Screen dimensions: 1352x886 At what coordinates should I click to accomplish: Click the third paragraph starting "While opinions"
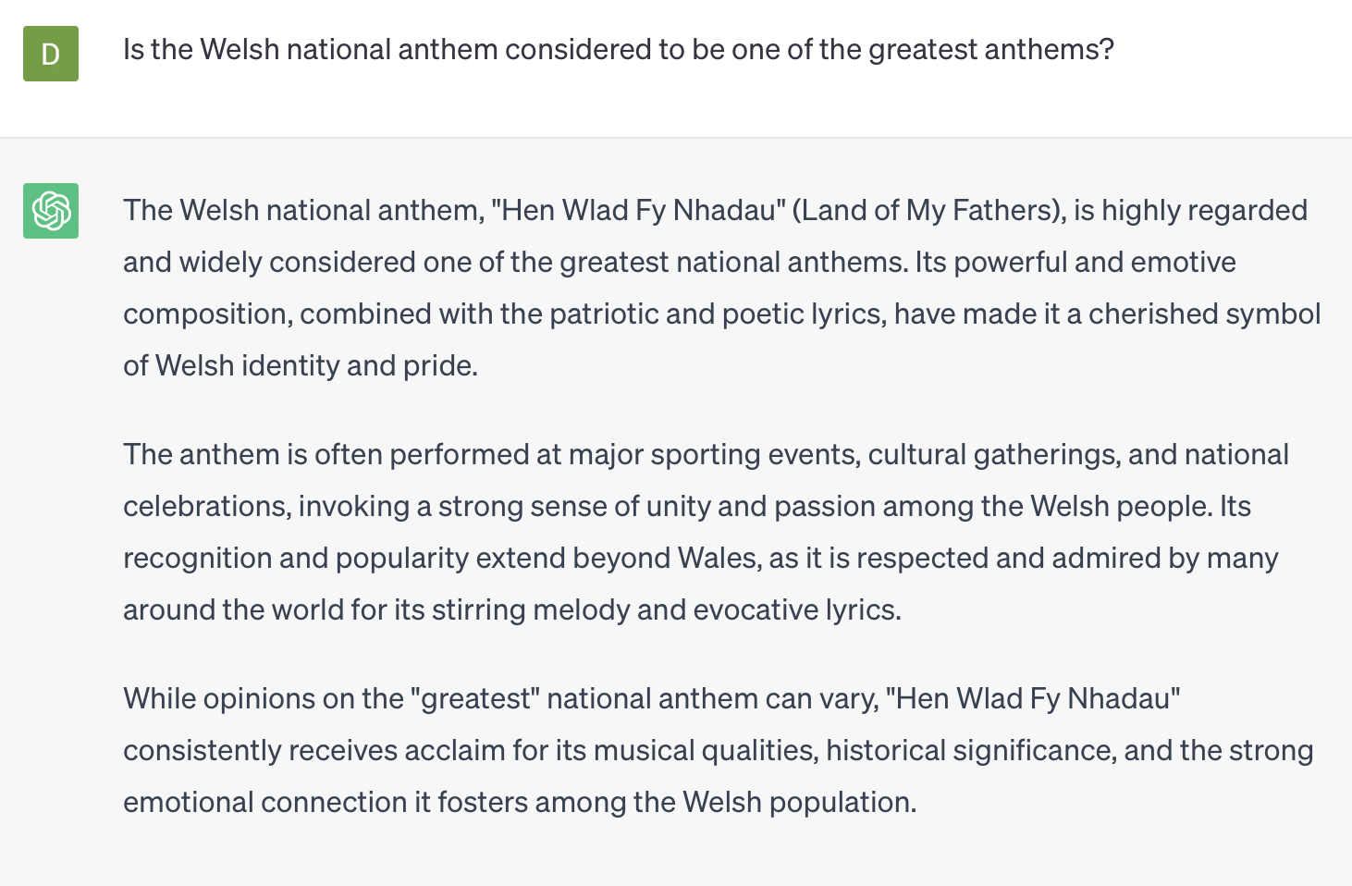click(x=719, y=750)
